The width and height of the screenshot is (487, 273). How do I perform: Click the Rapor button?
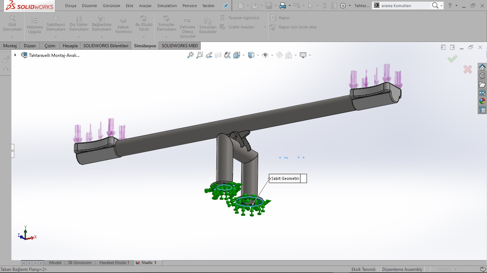[280, 18]
